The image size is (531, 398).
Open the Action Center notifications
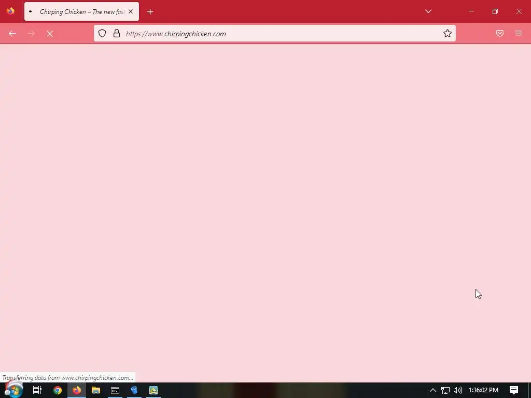tap(514, 390)
